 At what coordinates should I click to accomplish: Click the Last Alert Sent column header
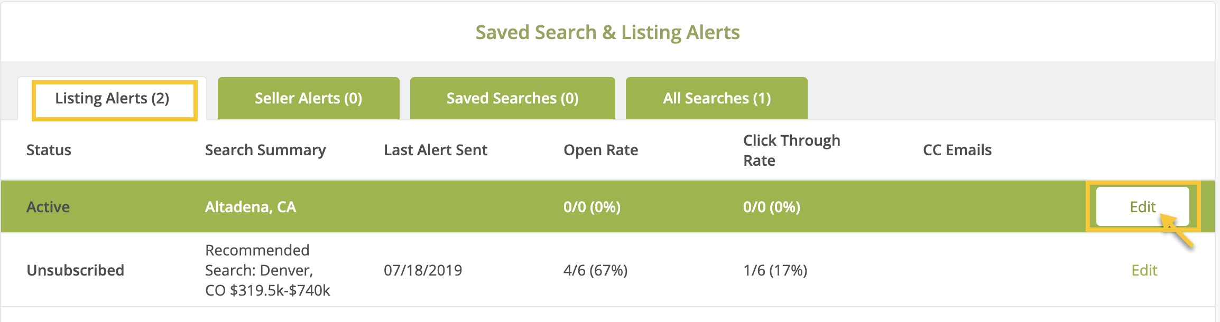click(x=436, y=150)
